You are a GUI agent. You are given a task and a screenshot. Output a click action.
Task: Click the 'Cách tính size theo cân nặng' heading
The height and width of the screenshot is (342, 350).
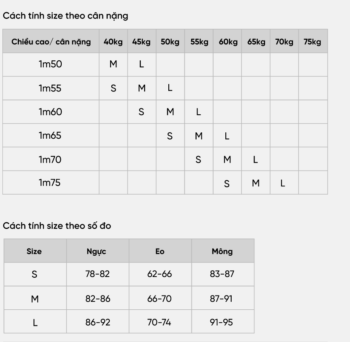pyautogui.click(x=65, y=16)
